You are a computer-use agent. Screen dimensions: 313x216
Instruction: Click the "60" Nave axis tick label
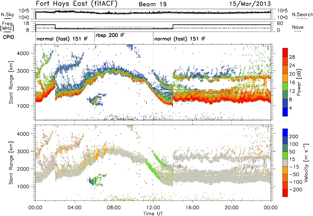click(280, 23)
